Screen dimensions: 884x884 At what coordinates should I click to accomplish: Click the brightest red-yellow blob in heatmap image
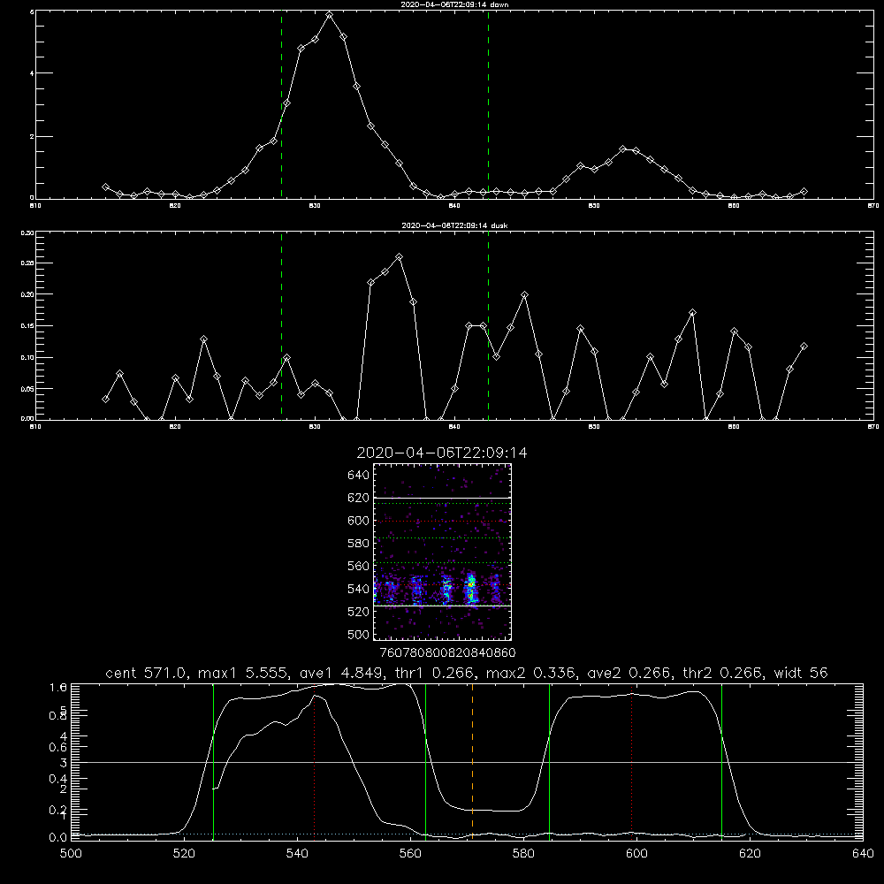point(470,588)
